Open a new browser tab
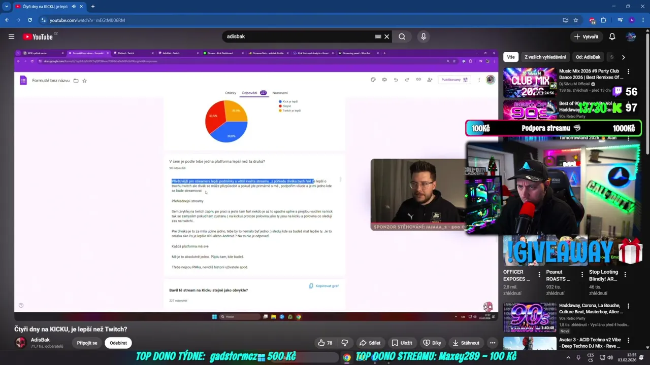650x365 pixels. (x=93, y=7)
